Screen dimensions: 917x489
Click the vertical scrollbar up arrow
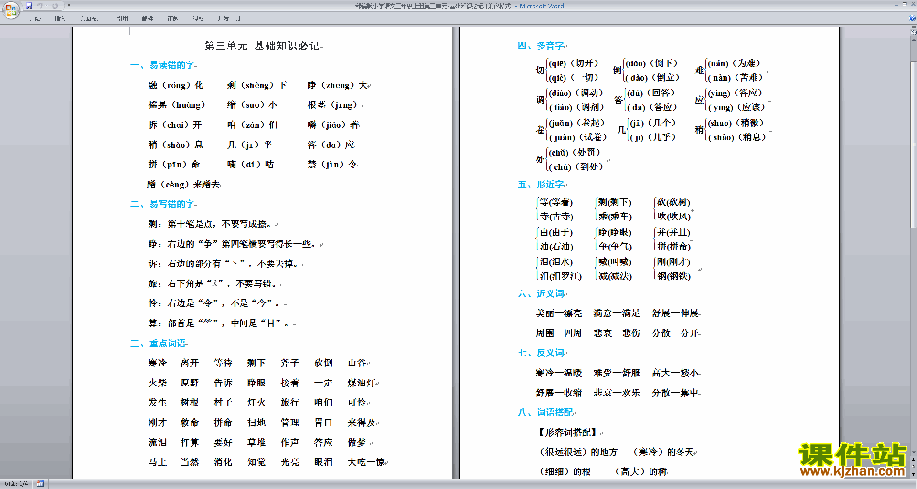[x=914, y=40]
